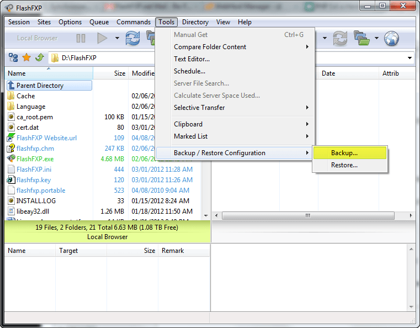Viewport: 420px width, 328px height.
Task: Select the libeay32.dll file
Action: click(33, 211)
